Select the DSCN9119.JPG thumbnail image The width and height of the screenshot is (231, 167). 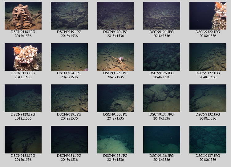[x=69, y=16]
